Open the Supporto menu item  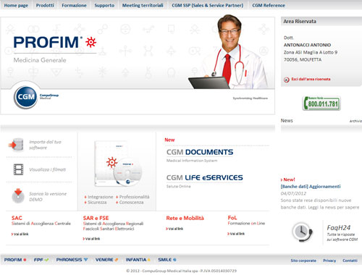tap(104, 5)
